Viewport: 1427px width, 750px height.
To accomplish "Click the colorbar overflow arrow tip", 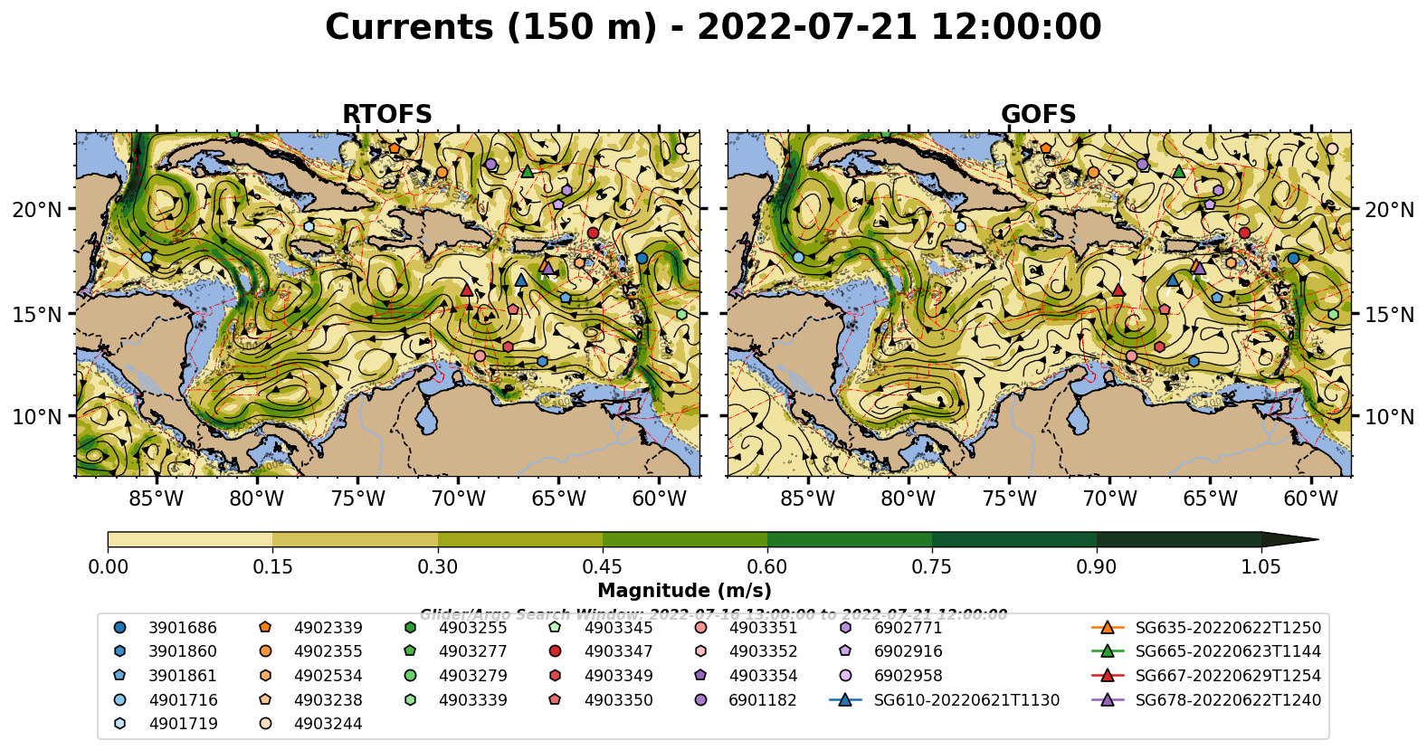I will pyautogui.click(x=1290, y=539).
